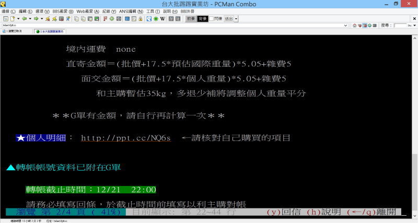Click the (h)說明 help command
418x223 pixels.
point(323,212)
